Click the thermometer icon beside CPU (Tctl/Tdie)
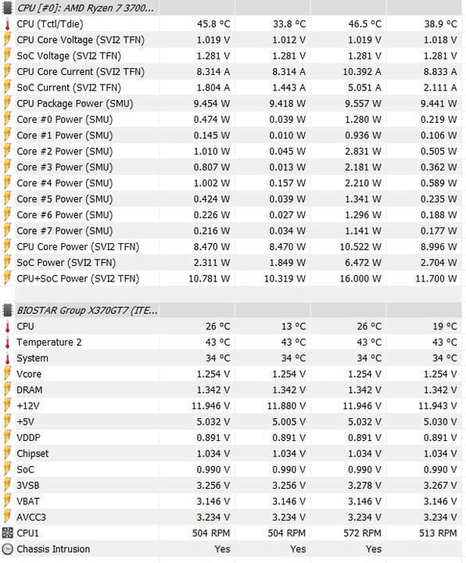This screenshot has height=563, width=466. (7, 24)
